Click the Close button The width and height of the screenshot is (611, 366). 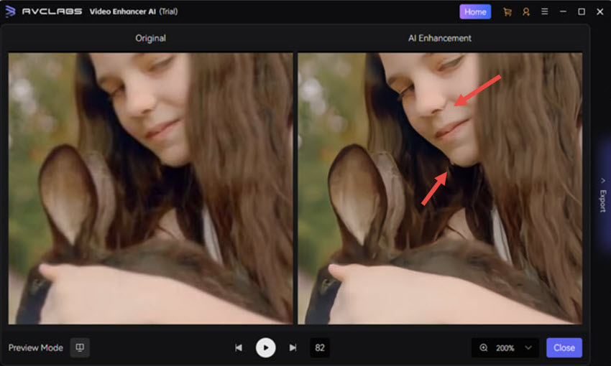564,348
